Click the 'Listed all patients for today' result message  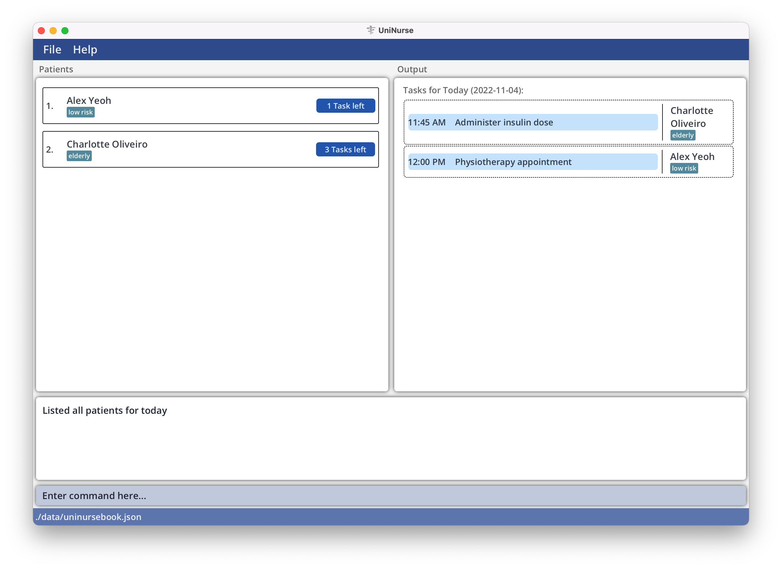104,410
